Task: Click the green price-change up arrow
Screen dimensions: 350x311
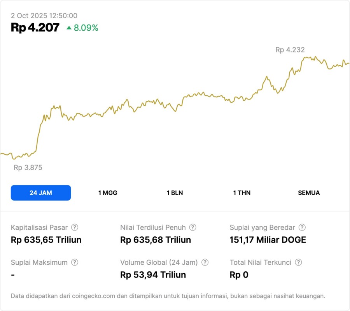Action: click(69, 28)
